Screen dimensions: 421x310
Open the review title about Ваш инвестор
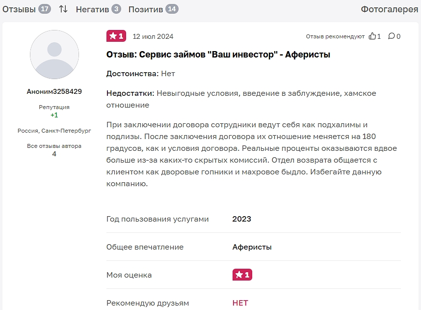[218, 55]
